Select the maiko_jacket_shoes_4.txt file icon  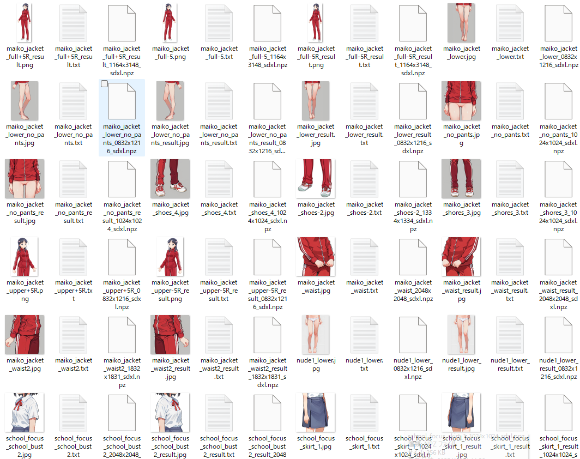[x=219, y=179]
